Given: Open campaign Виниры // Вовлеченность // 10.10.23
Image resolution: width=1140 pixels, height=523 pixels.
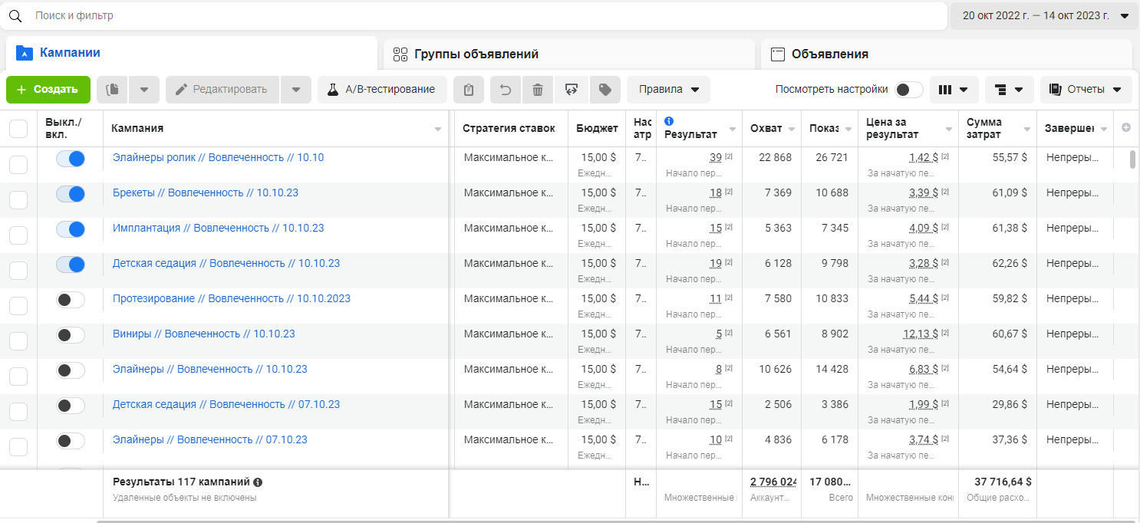Looking at the screenshot, I should point(204,334).
